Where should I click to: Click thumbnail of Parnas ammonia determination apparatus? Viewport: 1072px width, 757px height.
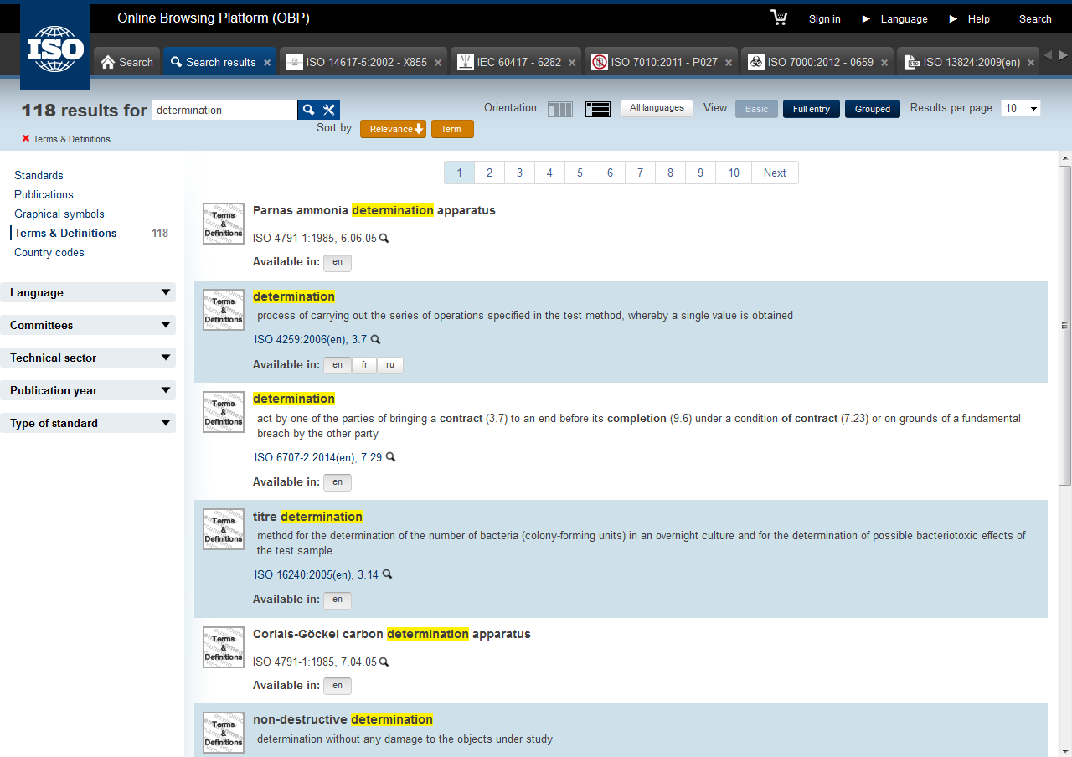click(224, 224)
